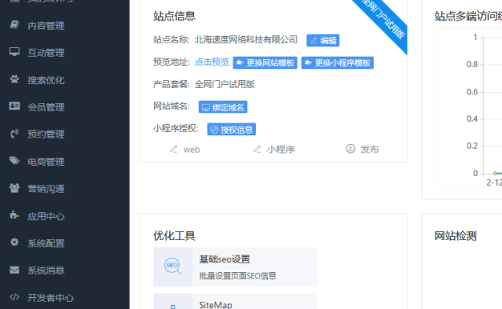Click the 更换网站模板 button
The width and height of the screenshot is (502, 309).
tap(265, 63)
